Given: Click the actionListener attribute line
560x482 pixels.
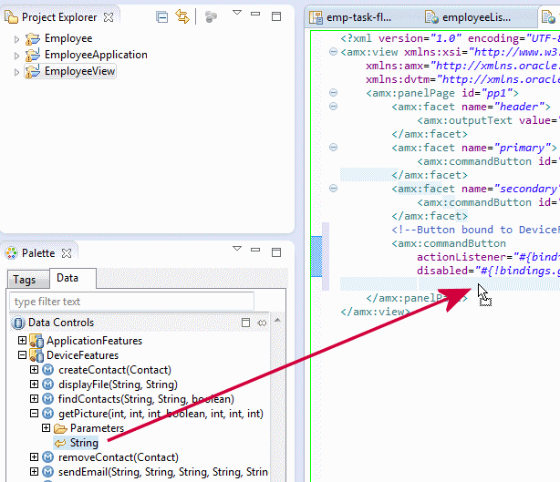Looking at the screenshot, I should (488, 257).
